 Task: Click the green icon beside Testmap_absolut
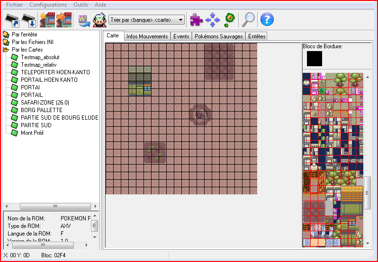(x=15, y=57)
